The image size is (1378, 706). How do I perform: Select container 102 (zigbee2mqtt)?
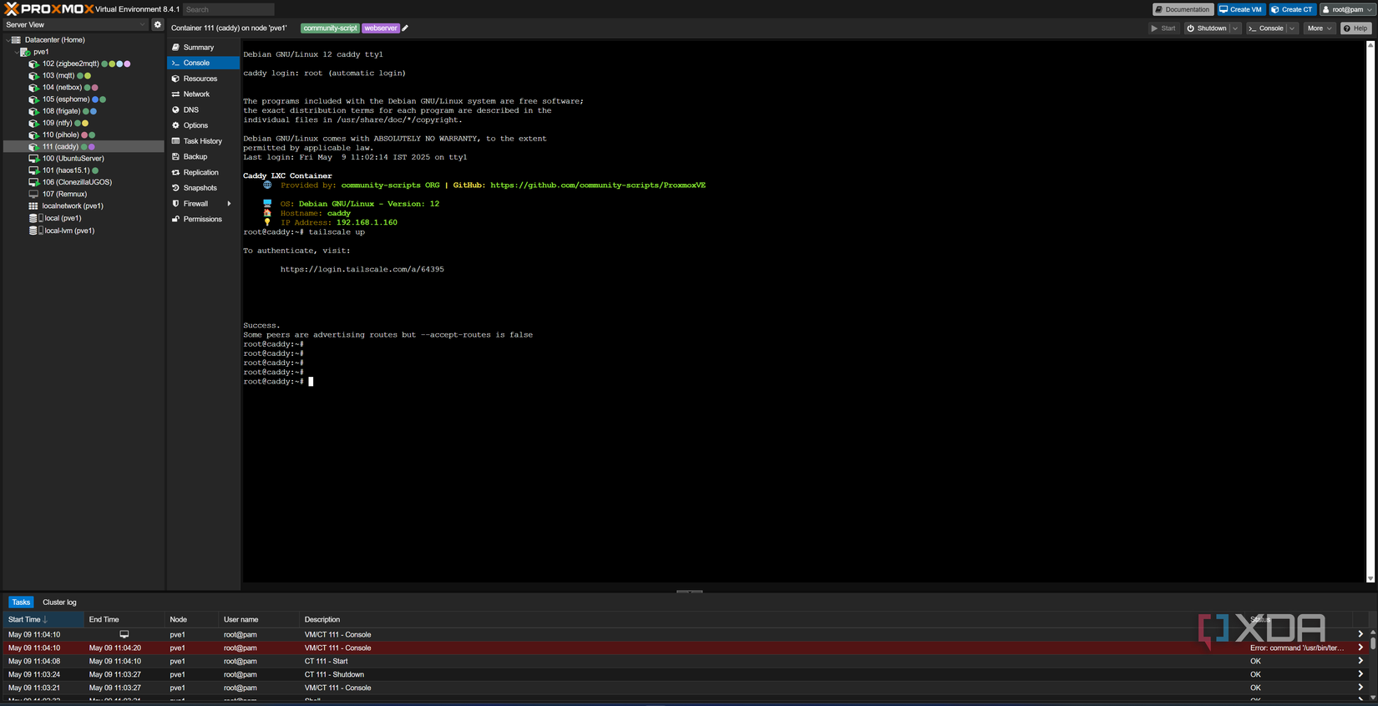(70, 63)
